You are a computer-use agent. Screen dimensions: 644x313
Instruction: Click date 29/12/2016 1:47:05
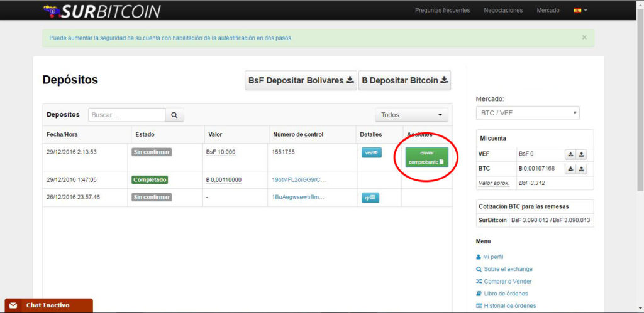72,179
